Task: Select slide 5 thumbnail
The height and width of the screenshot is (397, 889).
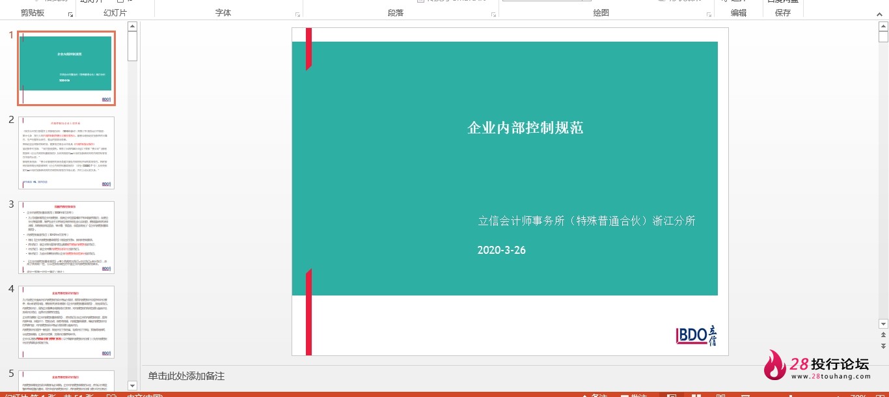Action: (66, 380)
